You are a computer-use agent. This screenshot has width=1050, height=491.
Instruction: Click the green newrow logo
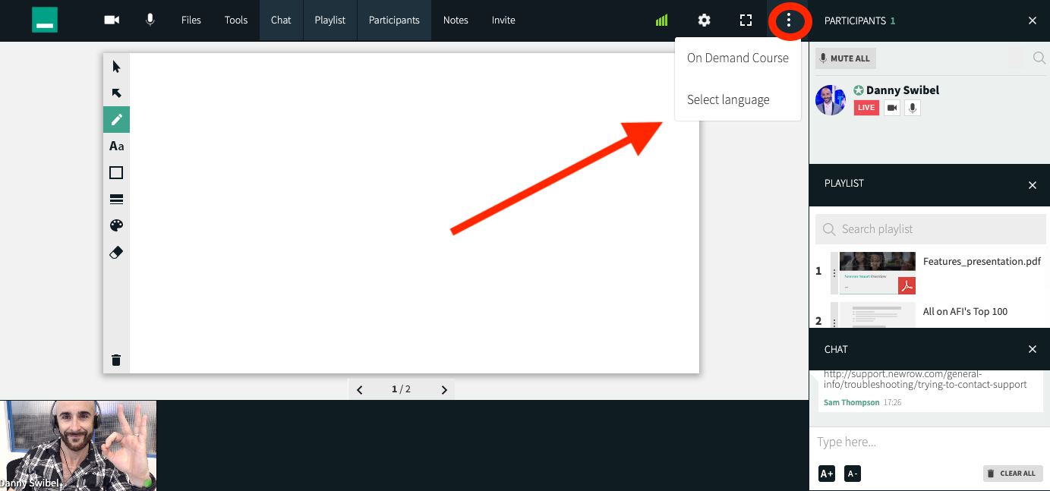click(45, 20)
